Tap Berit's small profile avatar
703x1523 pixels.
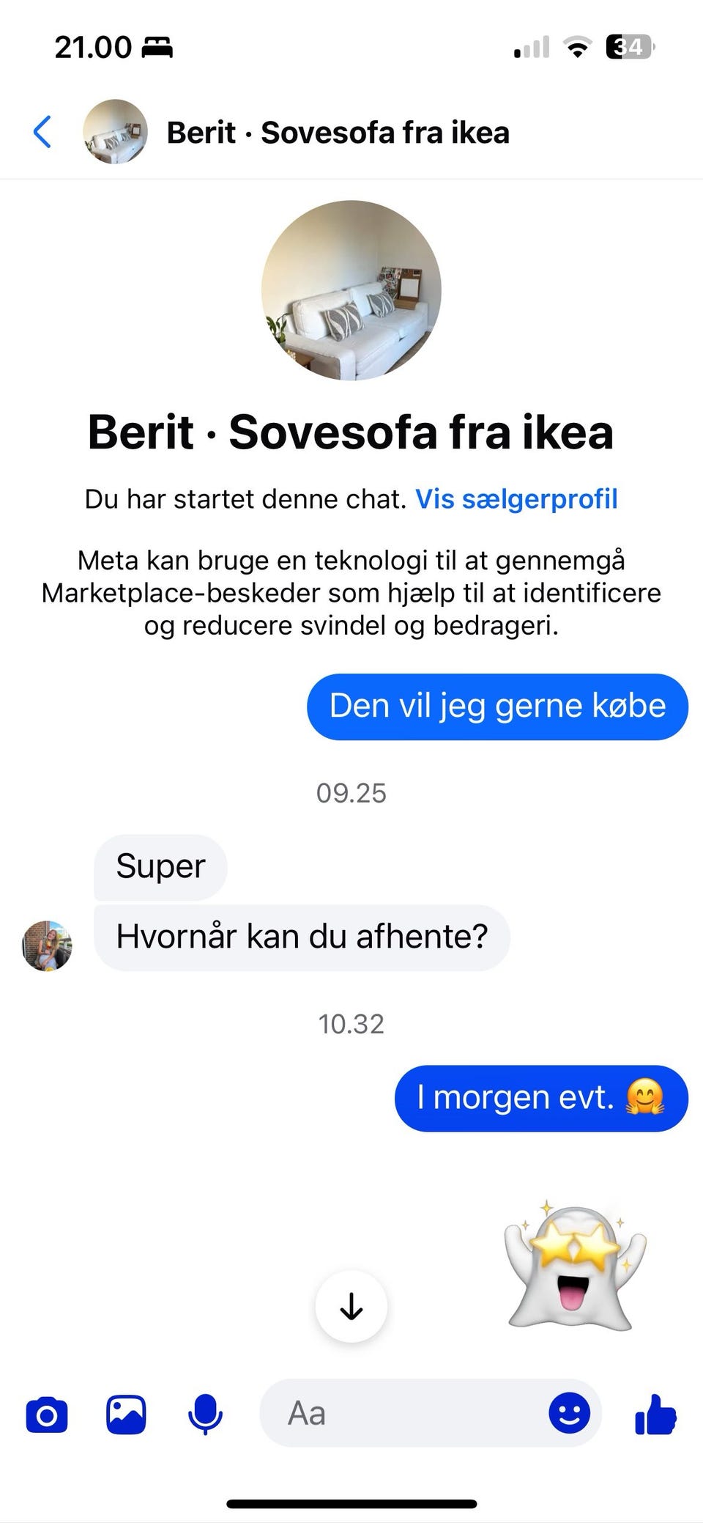(x=47, y=946)
